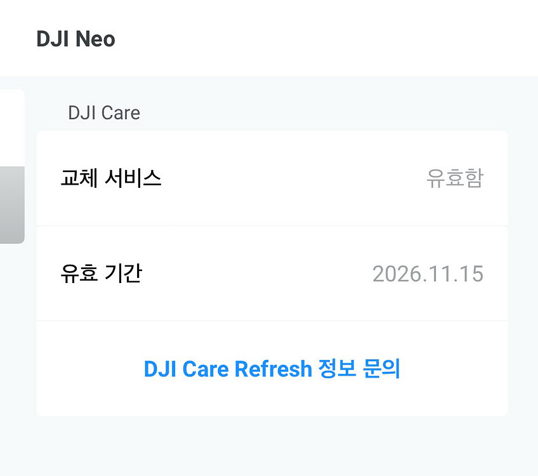The image size is (538, 476).
Task: Select the validity period info card
Action: [x=273, y=273]
